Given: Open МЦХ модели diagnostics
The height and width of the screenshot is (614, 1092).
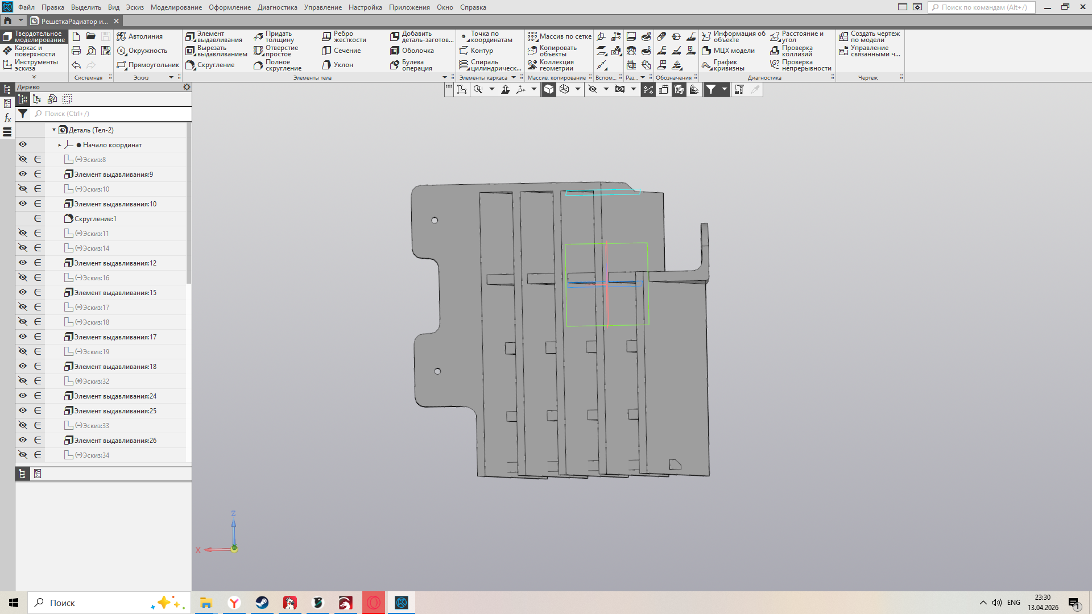Looking at the screenshot, I should pyautogui.click(x=729, y=51).
